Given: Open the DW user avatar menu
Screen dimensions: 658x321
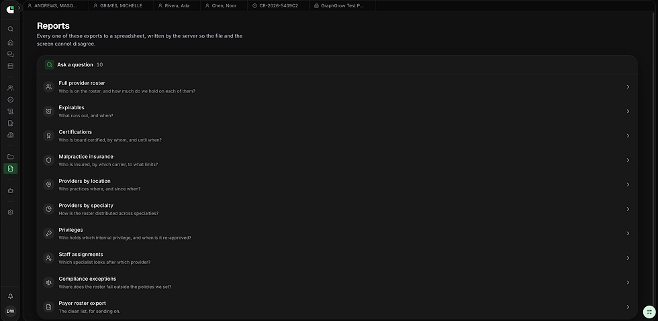Looking at the screenshot, I should click(x=11, y=312).
